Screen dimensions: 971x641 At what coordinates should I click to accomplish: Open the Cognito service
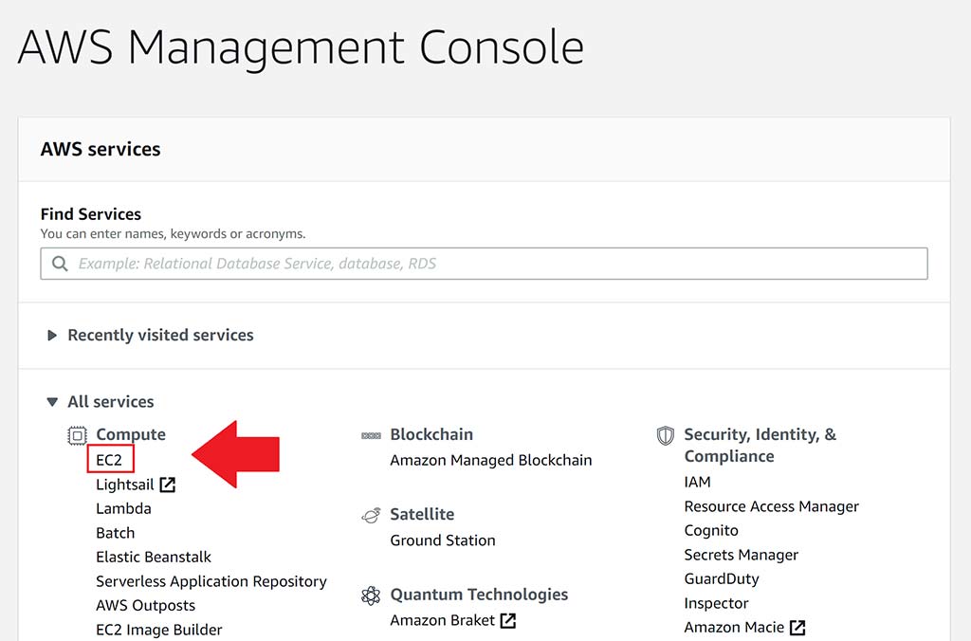point(711,531)
